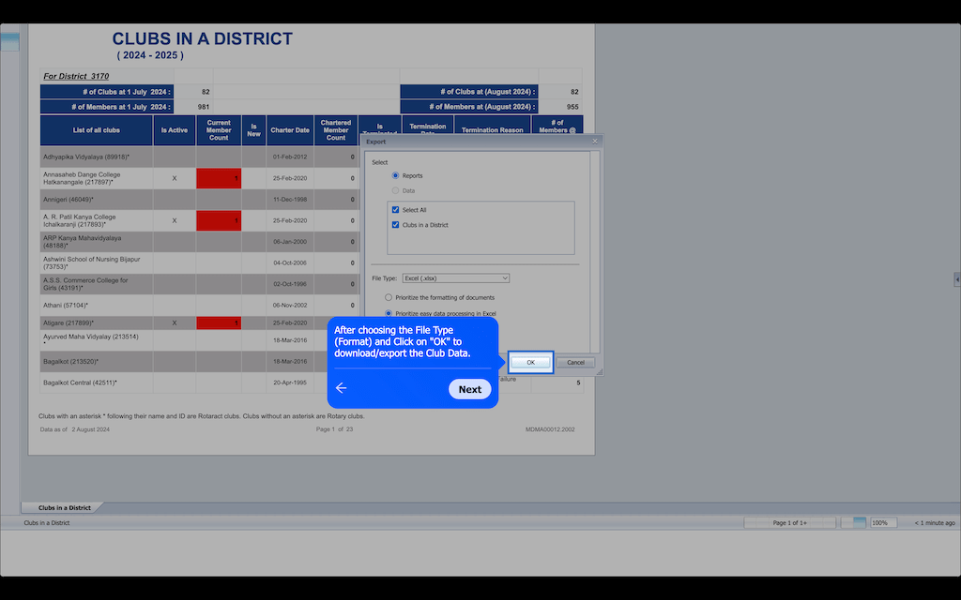Click the red cell for Atigare club

pyautogui.click(x=219, y=322)
